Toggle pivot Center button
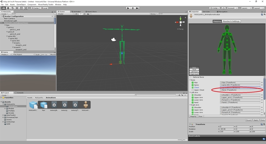This screenshot has height=144, width=266. 35,8
